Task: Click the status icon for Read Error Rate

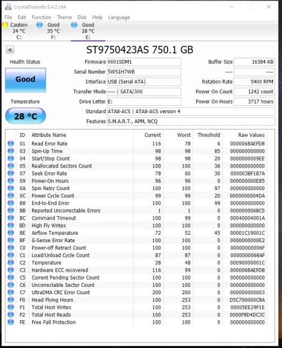Action: pos(11,144)
